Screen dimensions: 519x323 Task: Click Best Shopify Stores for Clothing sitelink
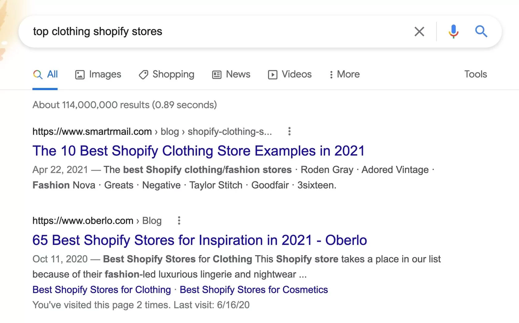pos(102,289)
